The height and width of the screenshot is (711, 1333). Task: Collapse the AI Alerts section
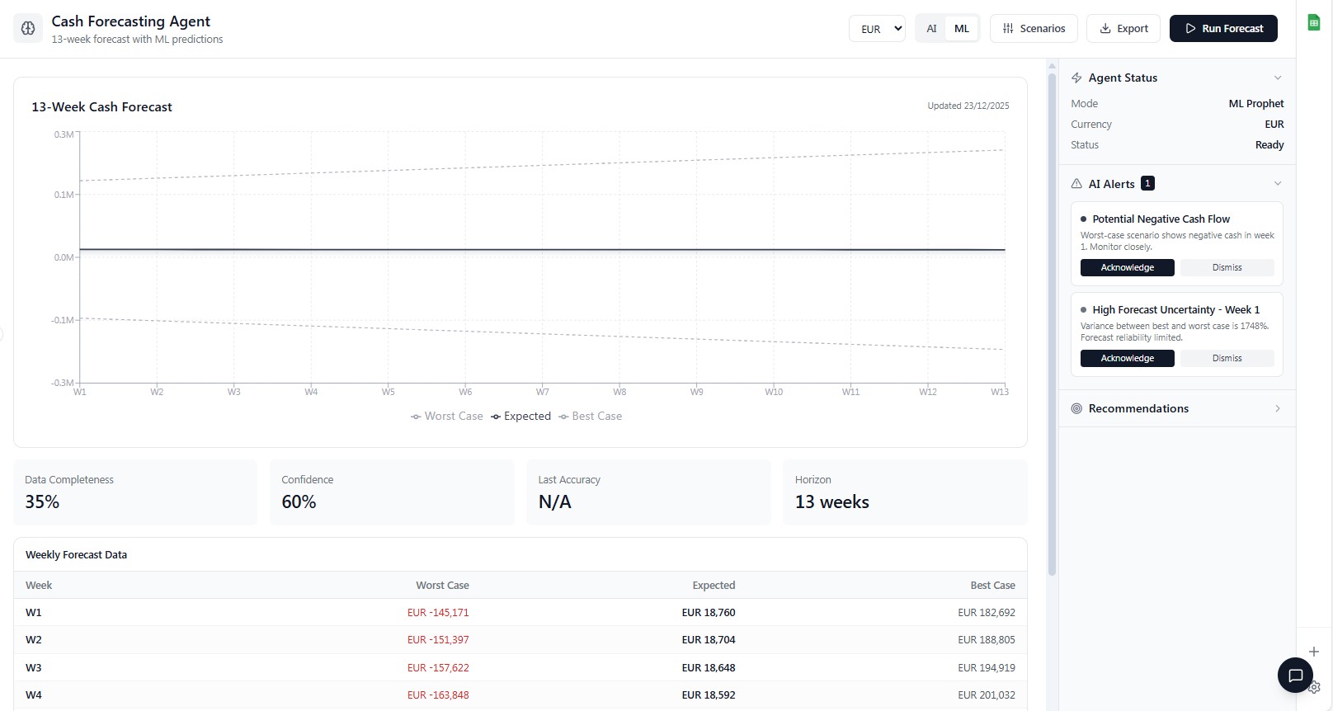click(x=1278, y=183)
